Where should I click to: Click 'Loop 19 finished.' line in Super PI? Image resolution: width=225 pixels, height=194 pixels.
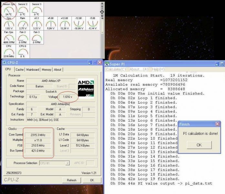(145, 179)
